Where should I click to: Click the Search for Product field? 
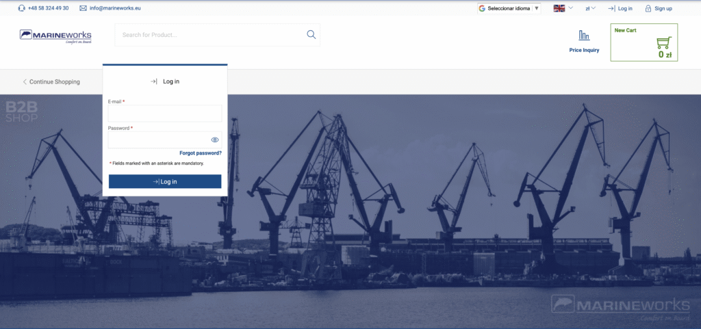tap(209, 35)
